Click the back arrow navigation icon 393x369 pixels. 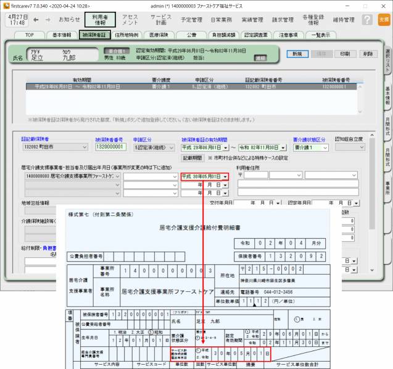pyautogui.click(x=36, y=20)
